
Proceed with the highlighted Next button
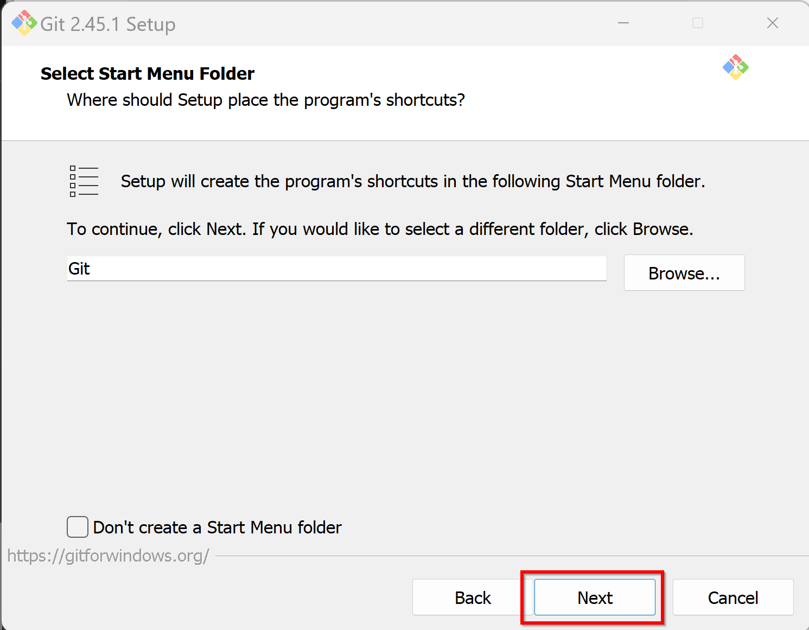click(595, 597)
